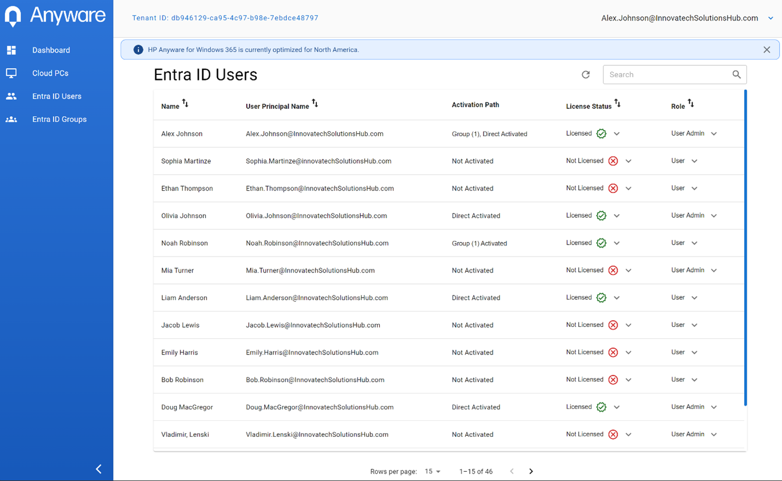
Task: Open Alex Johnson's User Admin role dropdown
Action: coord(714,133)
